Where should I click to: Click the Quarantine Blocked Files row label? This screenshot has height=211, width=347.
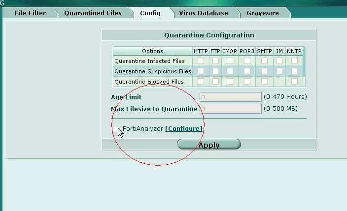pos(149,82)
